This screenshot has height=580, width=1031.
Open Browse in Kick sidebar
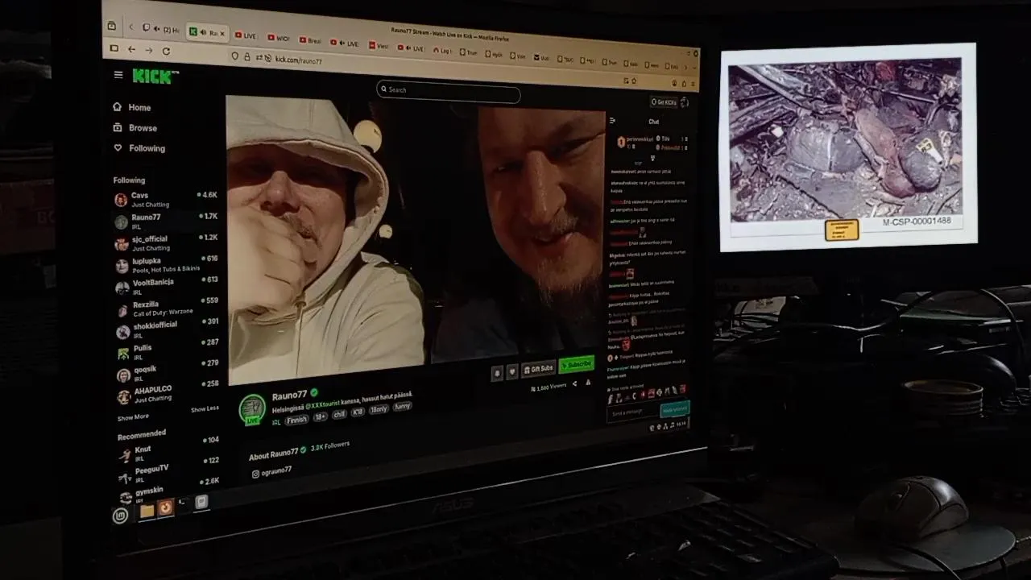click(135, 127)
